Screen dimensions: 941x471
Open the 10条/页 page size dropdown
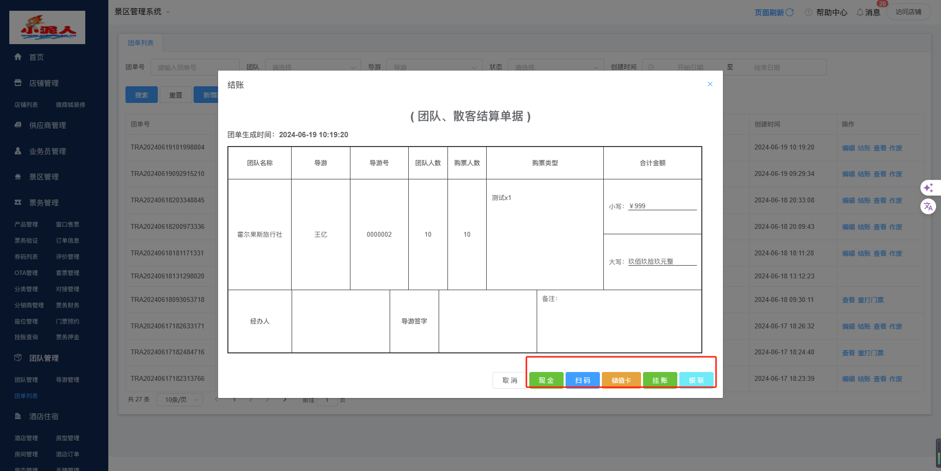click(x=179, y=400)
